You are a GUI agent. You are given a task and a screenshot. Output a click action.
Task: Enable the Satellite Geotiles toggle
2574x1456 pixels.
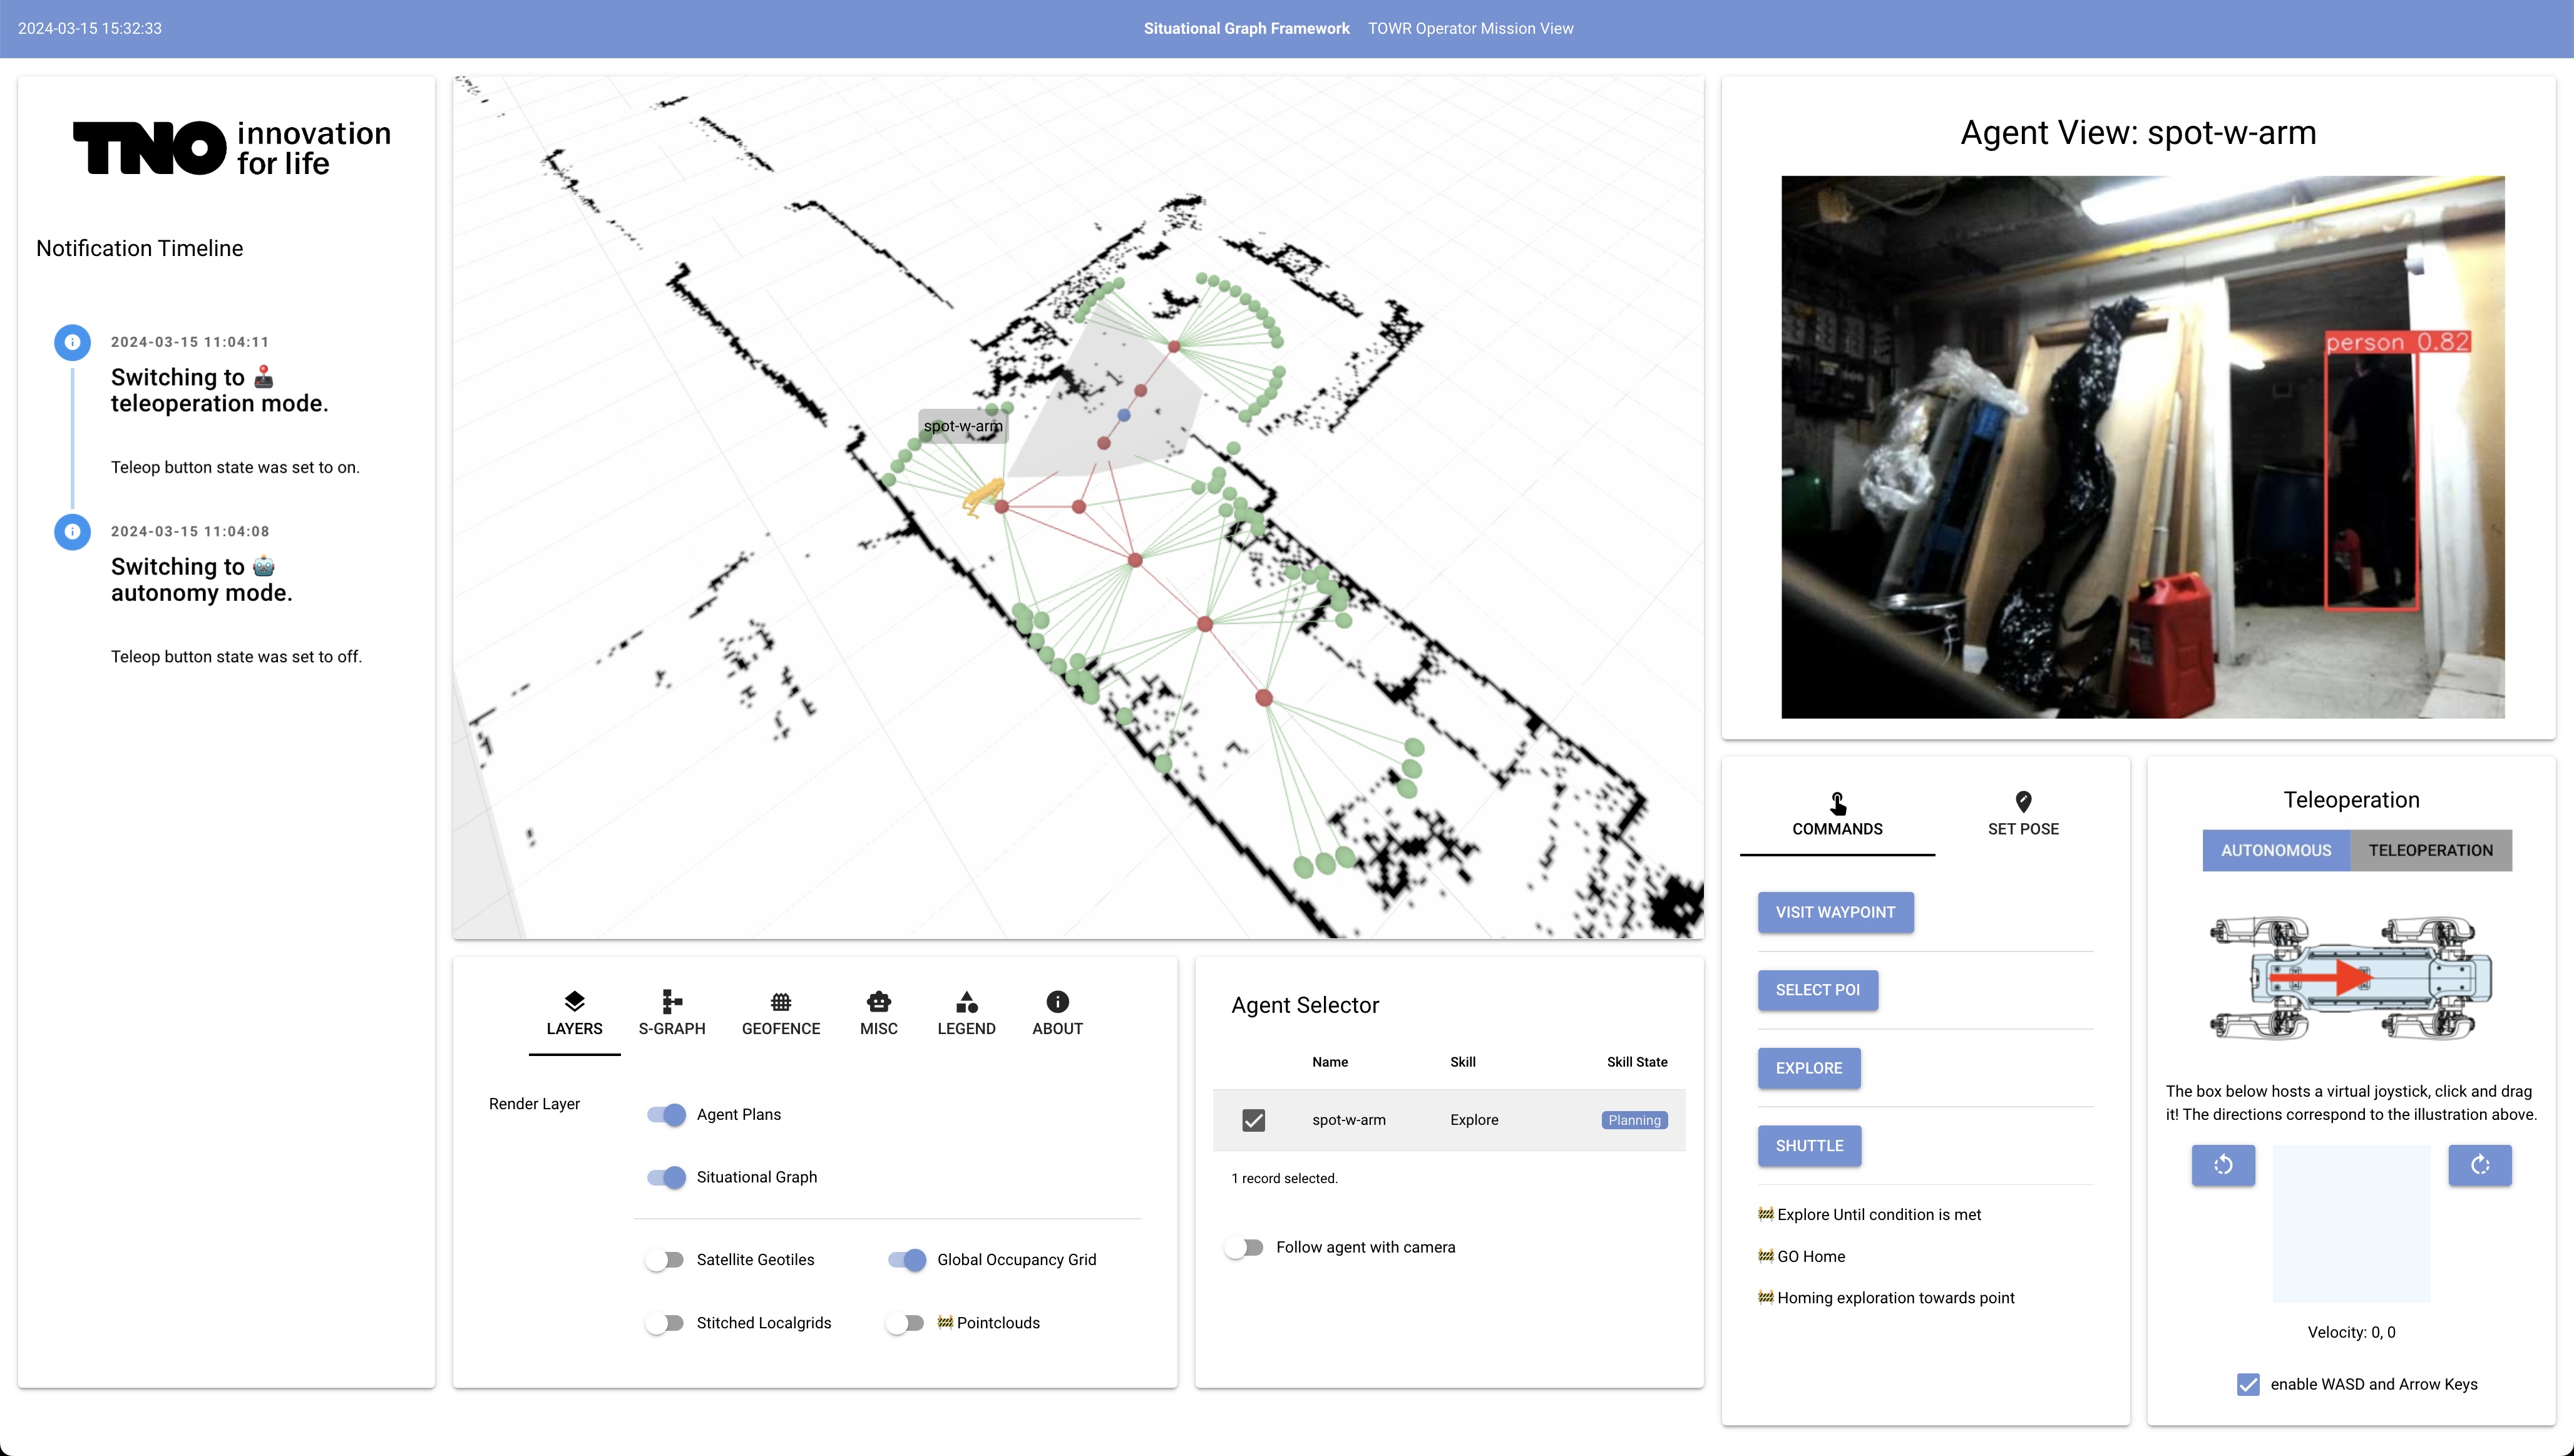pos(665,1260)
